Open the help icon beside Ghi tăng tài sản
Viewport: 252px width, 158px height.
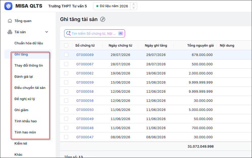(103, 19)
